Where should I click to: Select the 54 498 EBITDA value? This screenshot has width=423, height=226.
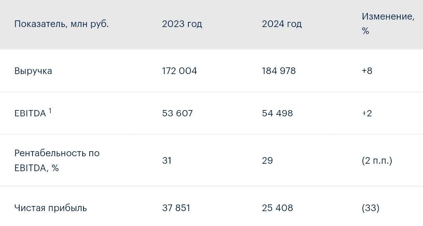pos(277,113)
